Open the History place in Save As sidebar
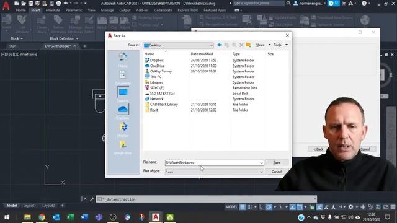Viewport: 397px width, 223px height. pos(123,60)
